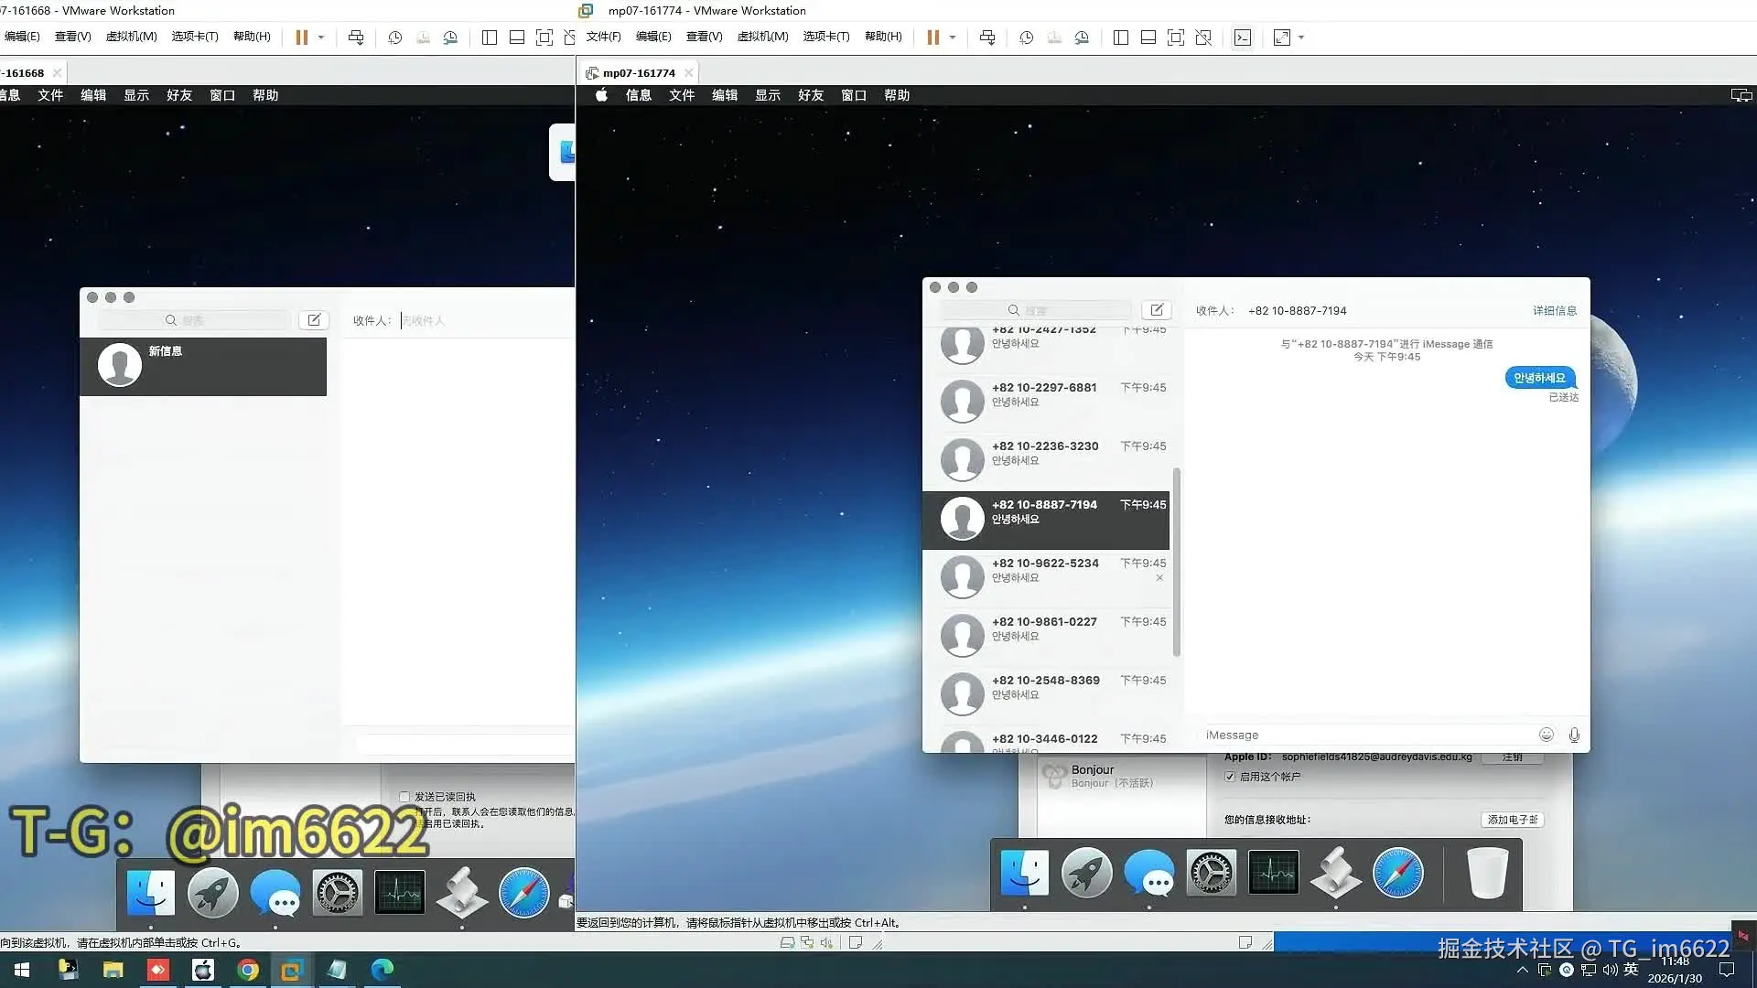The image size is (1757, 988).
Task: Toggle the 启用这个帐户 checkbox
Action: tap(1230, 777)
